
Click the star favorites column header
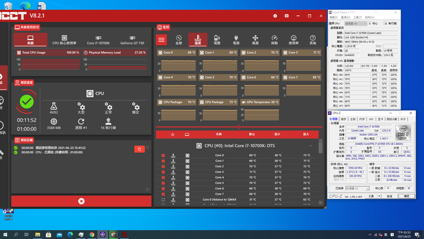click(x=173, y=135)
